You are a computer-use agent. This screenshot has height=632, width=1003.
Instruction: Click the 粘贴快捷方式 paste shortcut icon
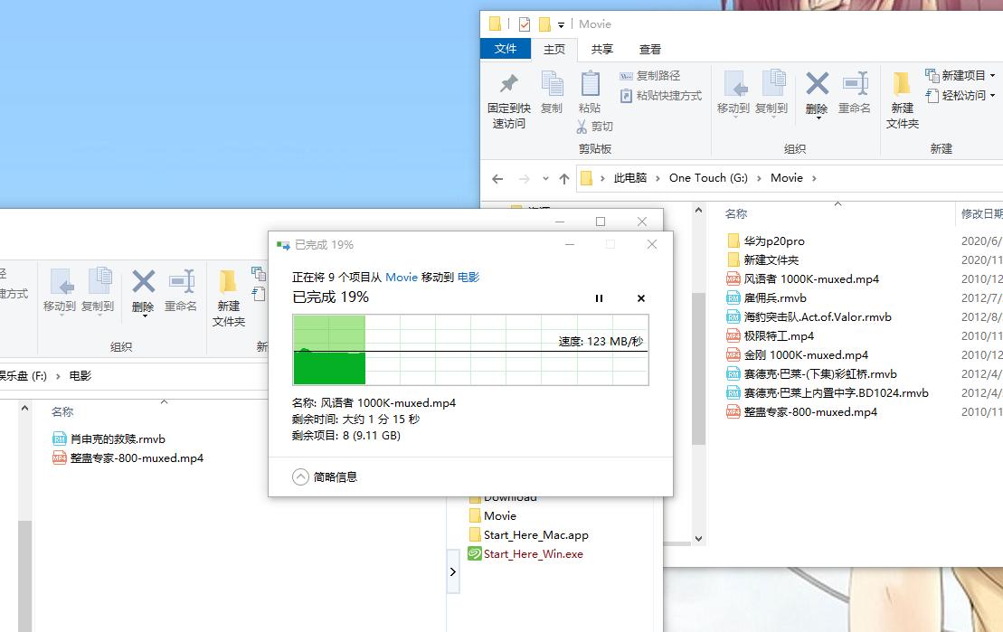[625, 95]
